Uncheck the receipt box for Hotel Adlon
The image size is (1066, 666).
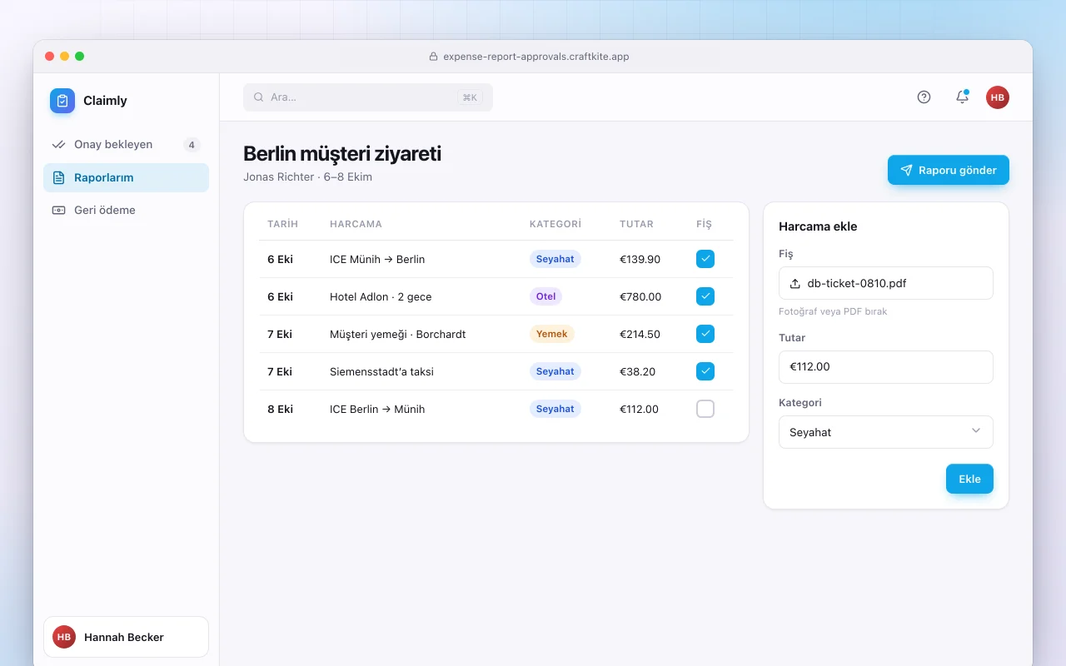pyautogui.click(x=705, y=296)
